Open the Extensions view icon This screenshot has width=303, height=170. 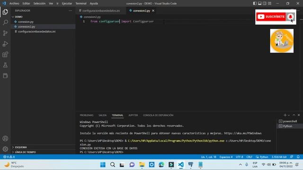coord(5,54)
